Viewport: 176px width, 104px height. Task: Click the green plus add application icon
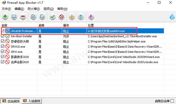(x=5, y=17)
